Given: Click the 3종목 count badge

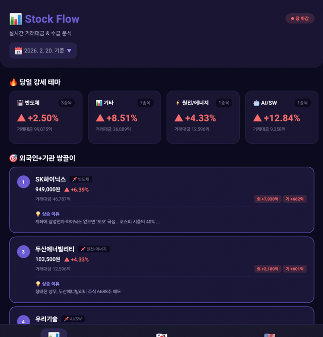Looking at the screenshot, I should tap(66, 103).
